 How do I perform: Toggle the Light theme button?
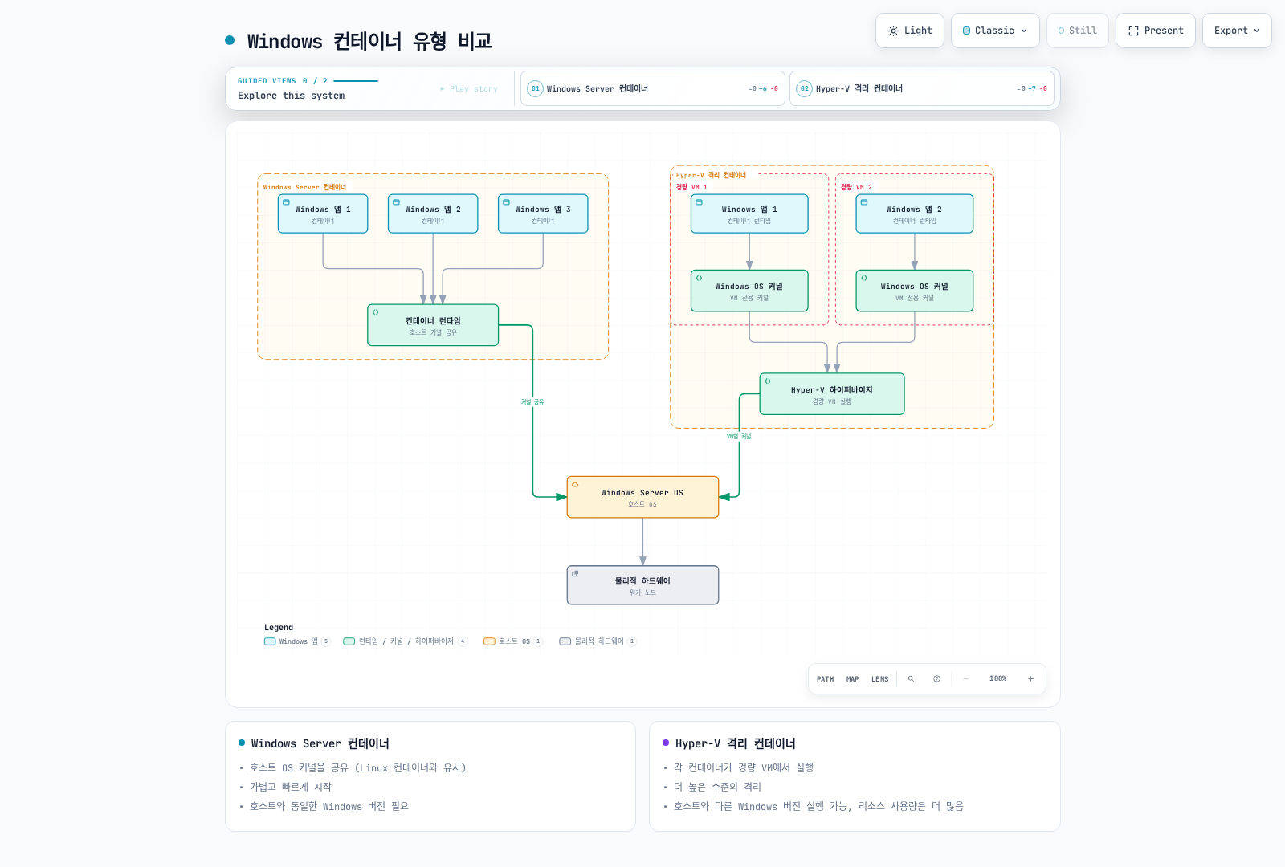click(910, 31)
